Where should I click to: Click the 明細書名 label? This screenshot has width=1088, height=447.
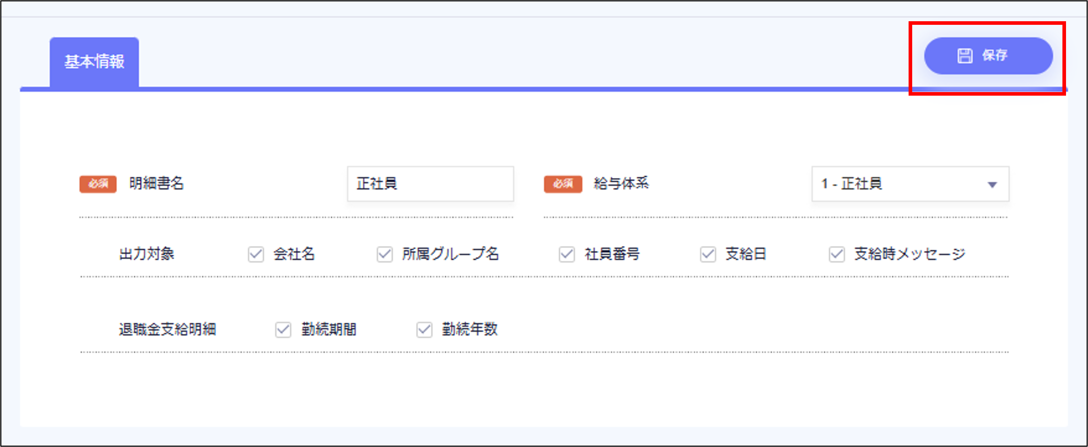click(156, 183)
